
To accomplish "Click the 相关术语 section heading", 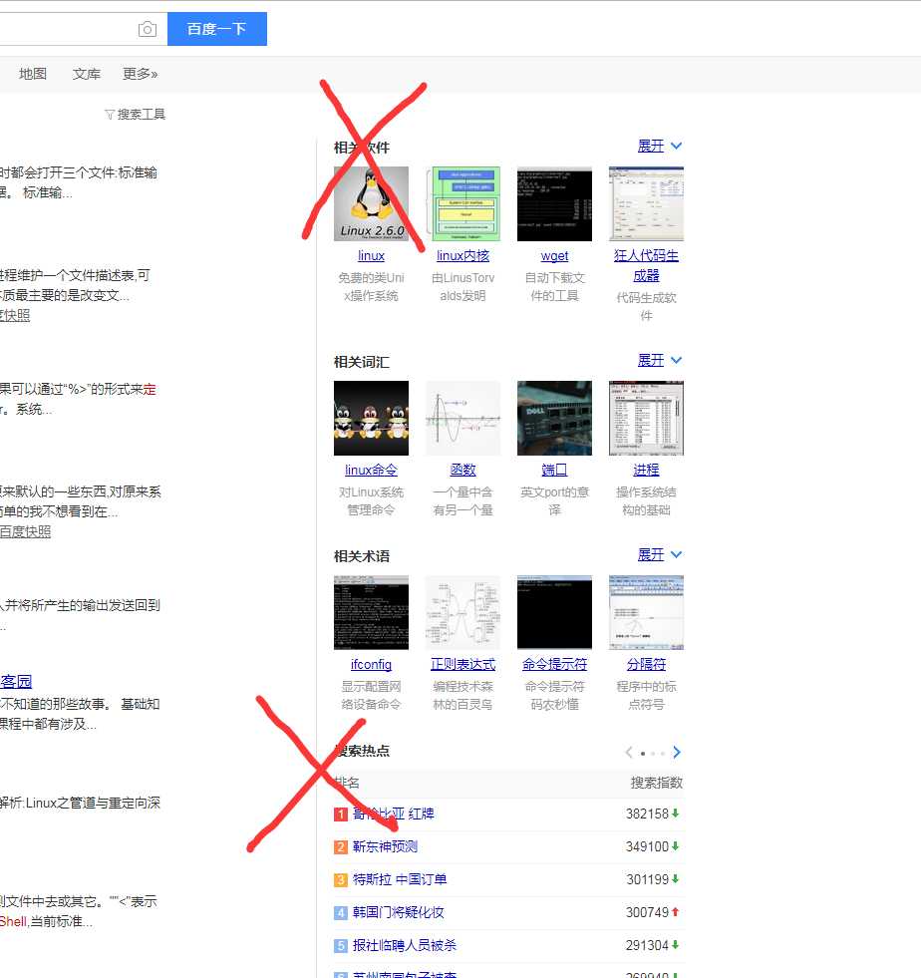I will coord(362,555).
